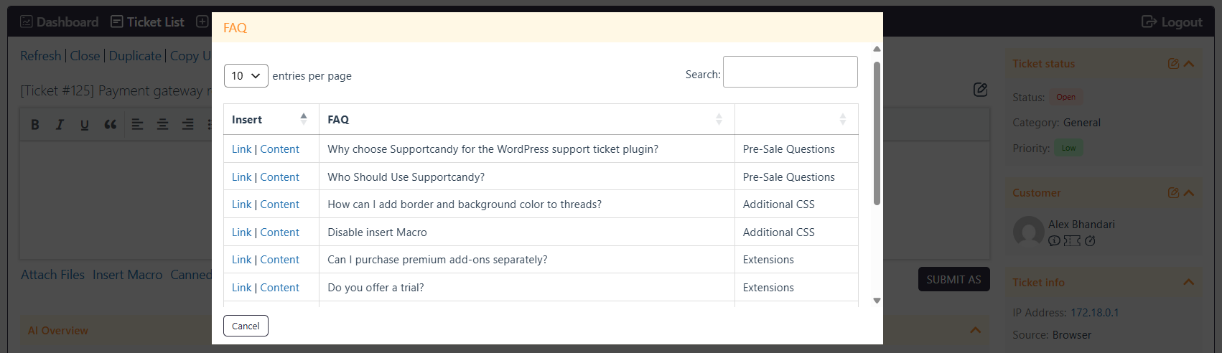Screen dimensions: 1222x353
Task: Open Ticket List in the top navigation
Action: (x=147, y=22)
